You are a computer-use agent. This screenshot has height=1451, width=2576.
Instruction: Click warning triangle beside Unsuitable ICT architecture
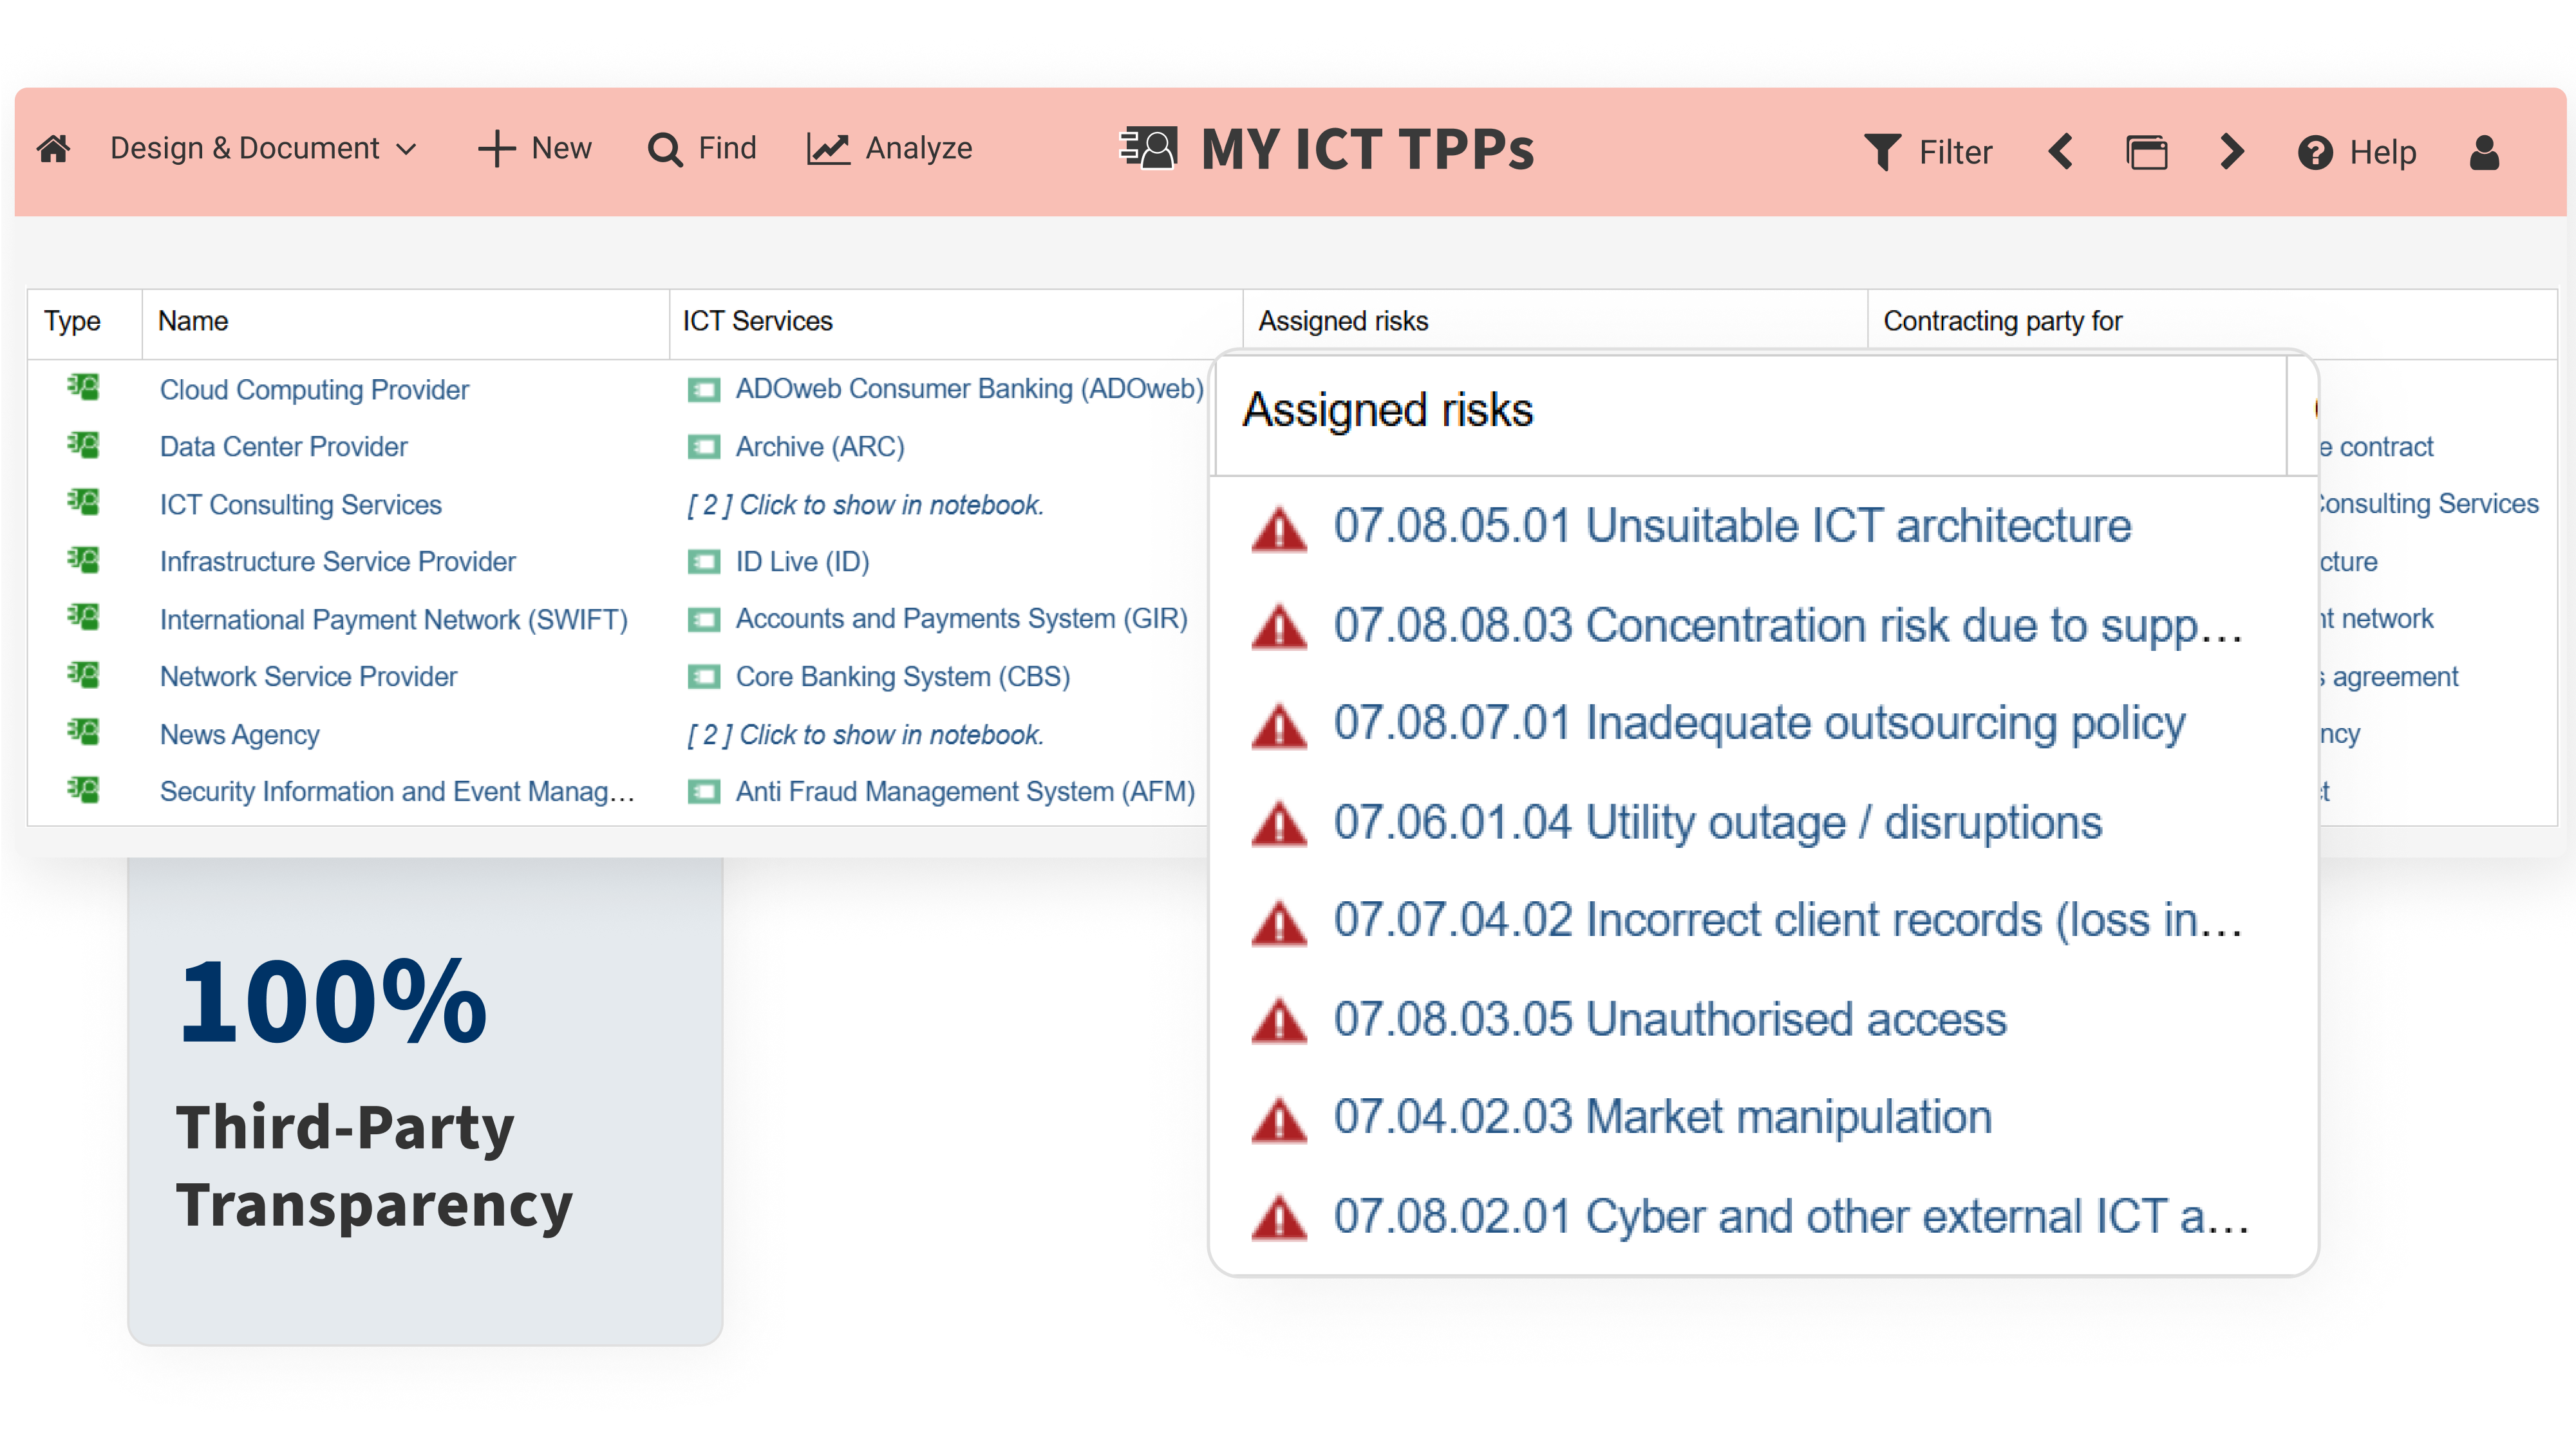coord(1279,529)
